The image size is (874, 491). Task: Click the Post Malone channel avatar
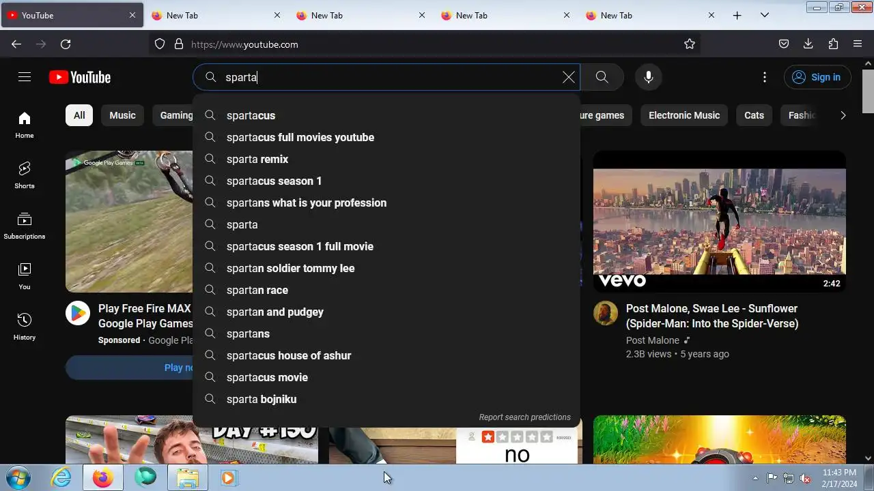(x=605, y=313)
